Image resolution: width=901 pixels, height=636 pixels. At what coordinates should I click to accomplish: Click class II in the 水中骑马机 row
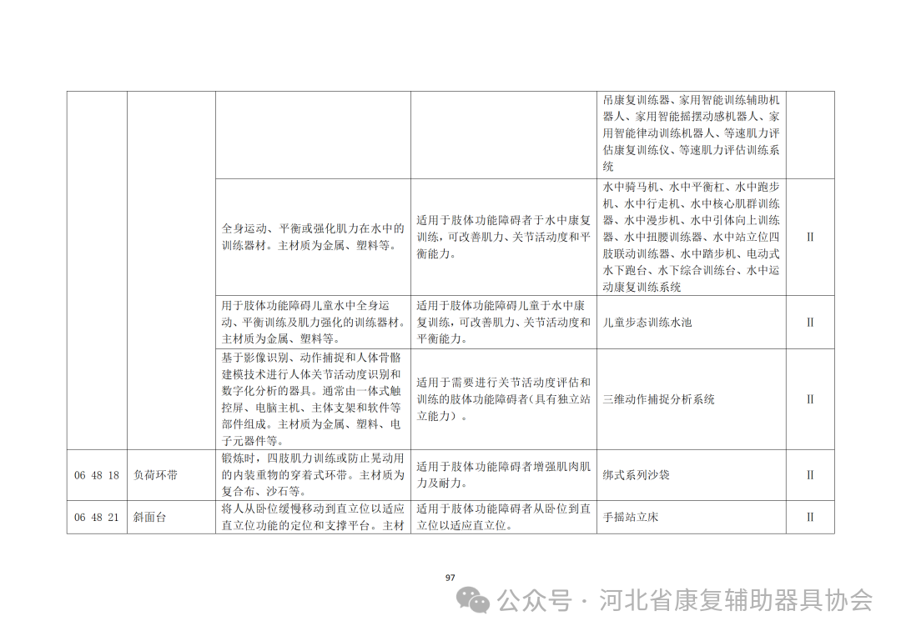tap(809, 237)
